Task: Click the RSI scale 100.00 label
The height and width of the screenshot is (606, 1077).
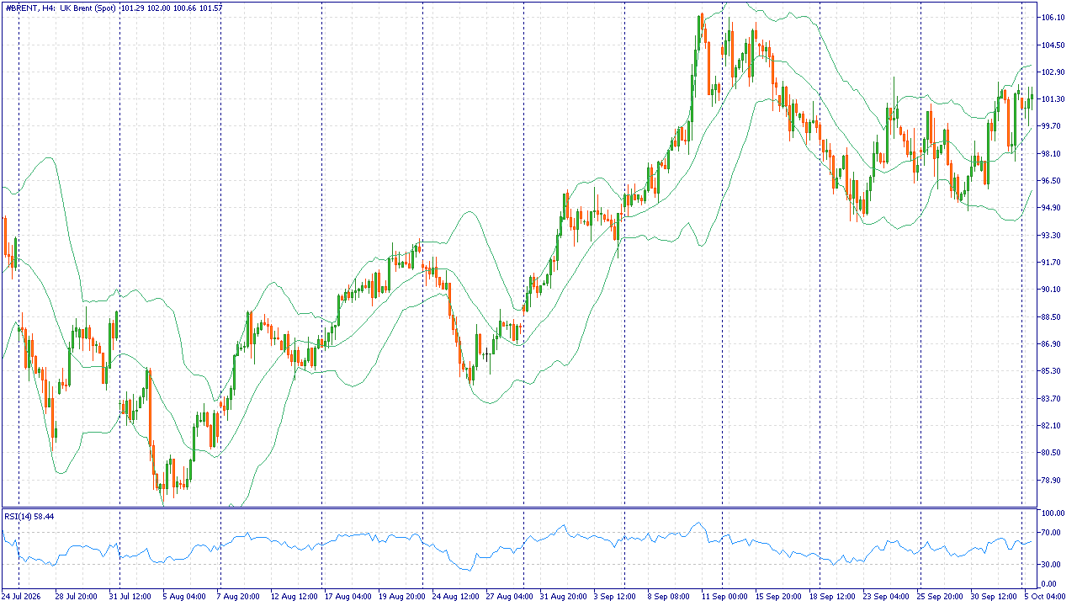Action: pos(1053,513)
